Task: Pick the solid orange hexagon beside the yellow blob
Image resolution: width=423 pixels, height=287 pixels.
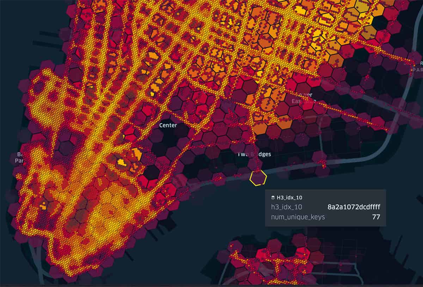Action: (136, 154)
